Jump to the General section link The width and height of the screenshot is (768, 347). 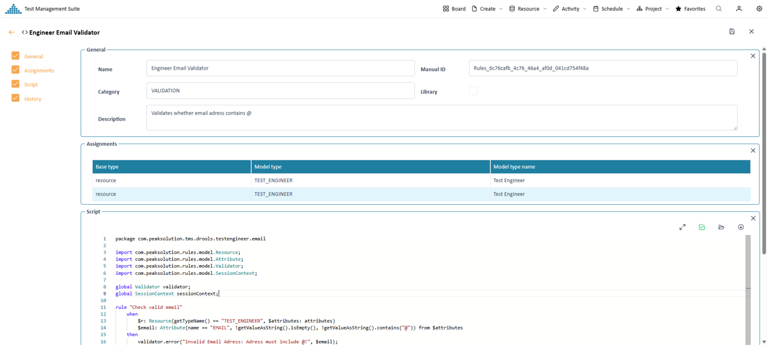pyautogui.click(x=33, y=56)
